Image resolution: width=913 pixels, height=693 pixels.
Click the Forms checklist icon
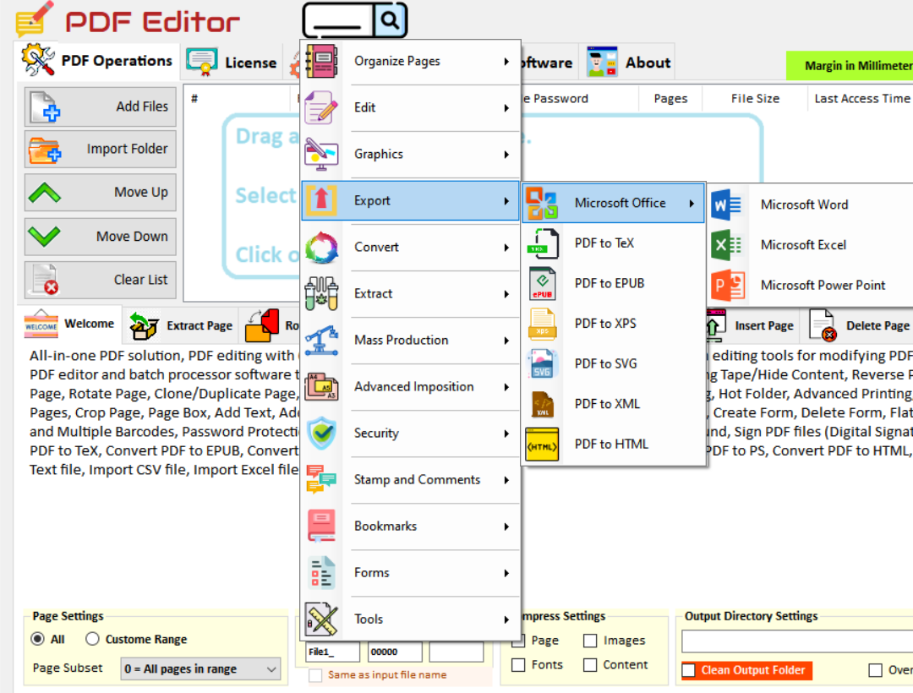pyautogui.click(x=321, y=573)
